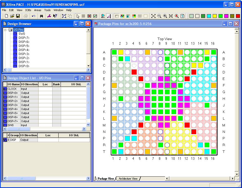The image size is (242, 188).
Task: Open the File menu
Action: (x=4, y=10)
